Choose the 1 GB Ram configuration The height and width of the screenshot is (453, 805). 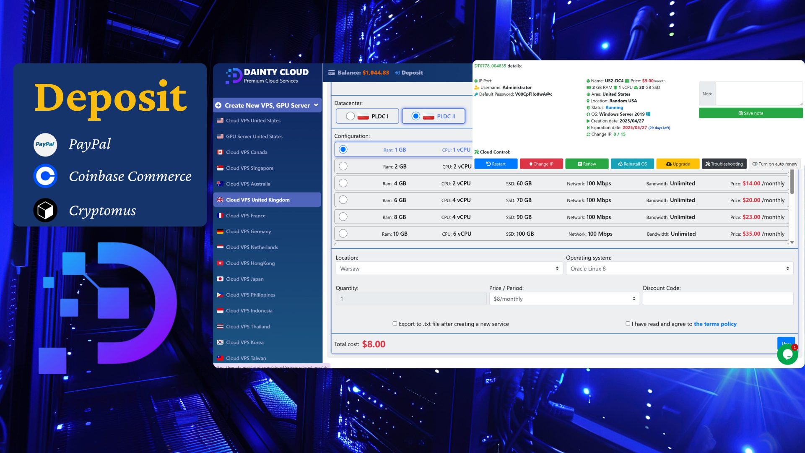tap(343, 149)
